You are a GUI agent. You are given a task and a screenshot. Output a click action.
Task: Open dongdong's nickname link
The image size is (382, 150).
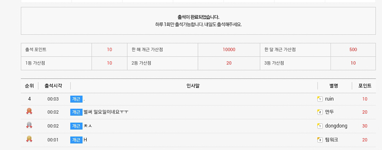tap(336, 126)
